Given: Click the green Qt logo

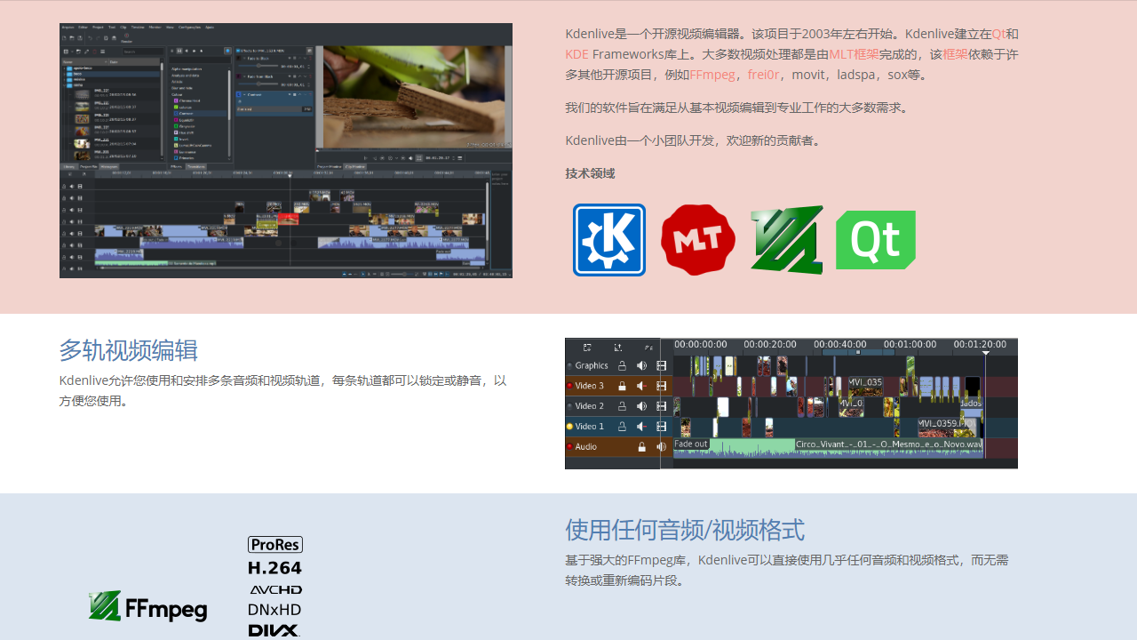Looking at the screenshot, I should tap(876, 240).
